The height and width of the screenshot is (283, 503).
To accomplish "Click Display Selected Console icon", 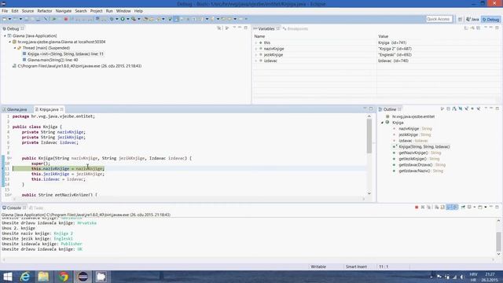I will point(469,208).
